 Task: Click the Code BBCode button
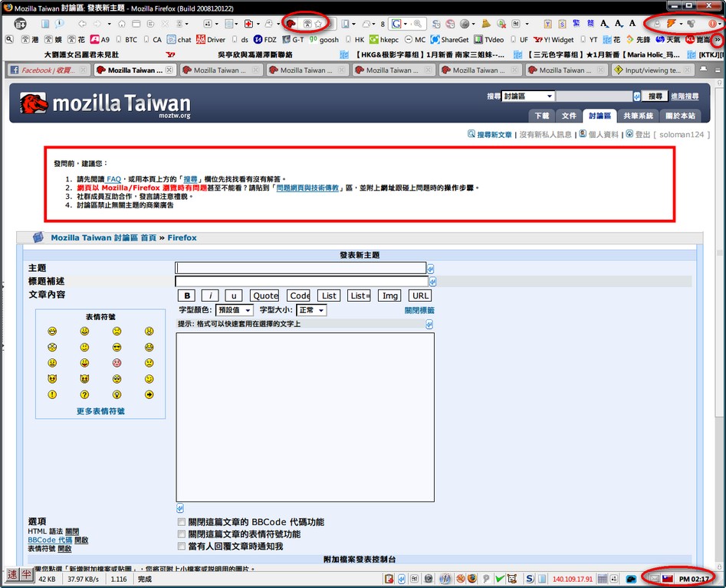tap(299, 296)
